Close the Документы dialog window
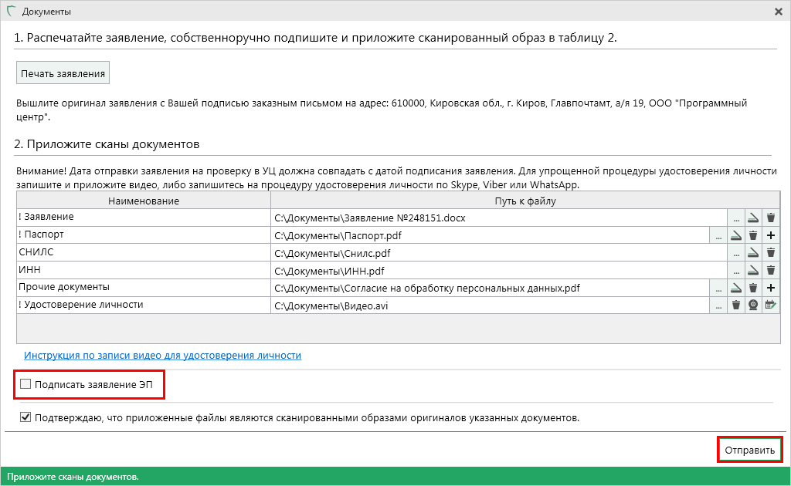 coord(779,12)
